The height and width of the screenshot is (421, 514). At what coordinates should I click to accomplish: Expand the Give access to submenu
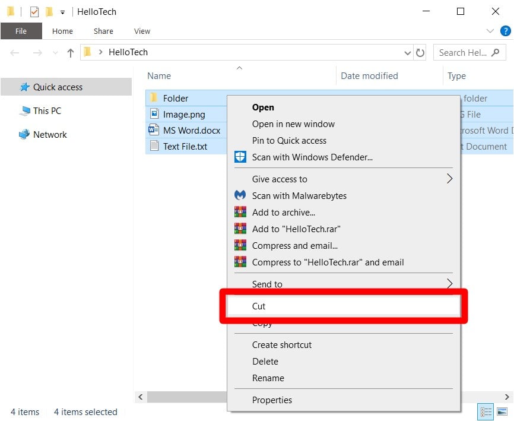point(449,179)
